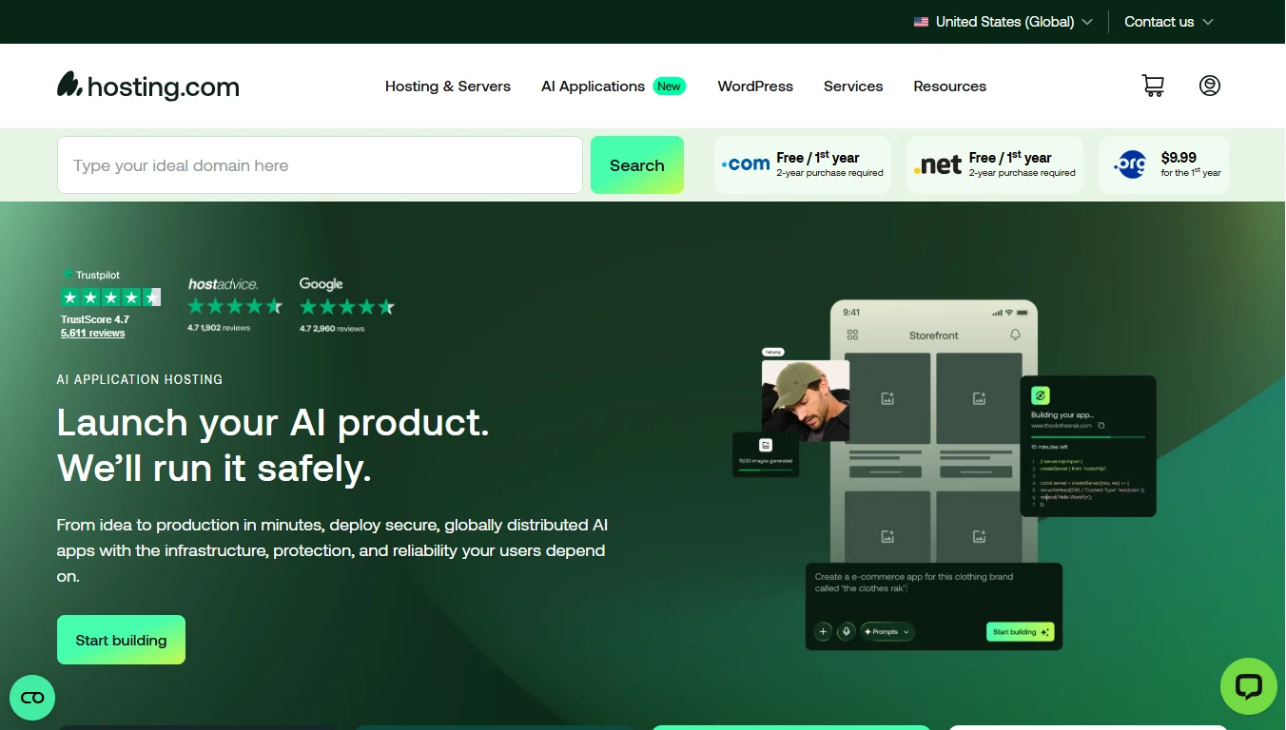Click the plus icon in the prompt box
1286x730 pixels.
pos(823,631)
